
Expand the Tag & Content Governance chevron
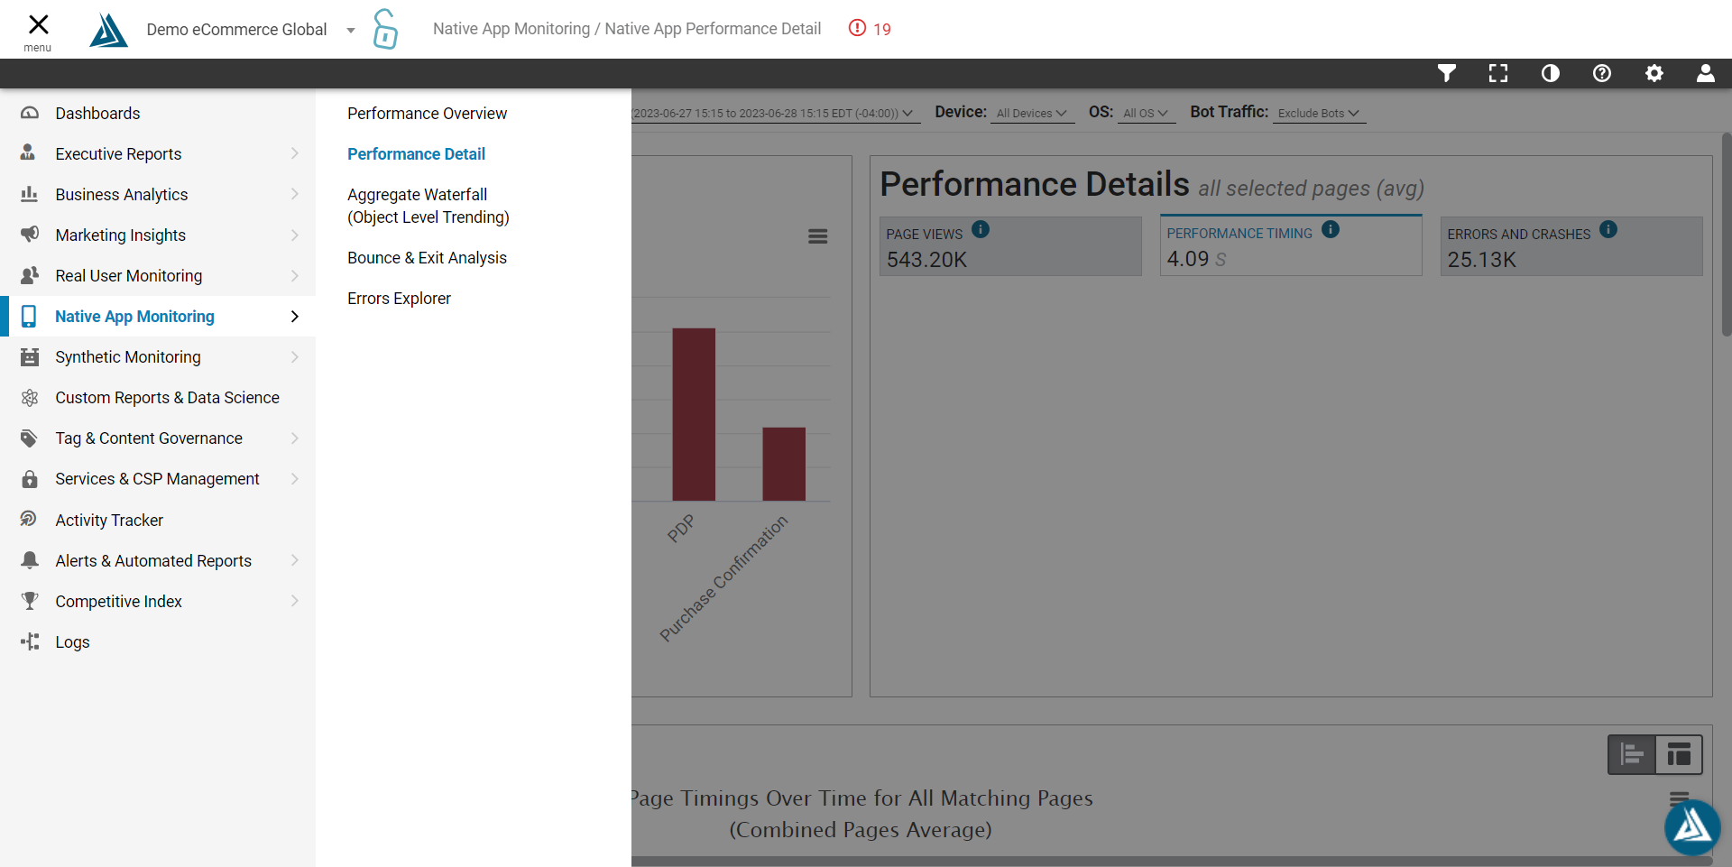tap(295, 438)
